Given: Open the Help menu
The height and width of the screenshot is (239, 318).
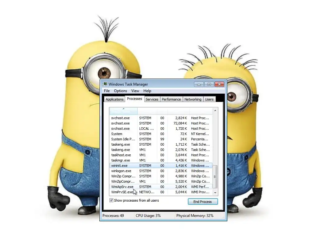Looking at the screenshot, I should click(x=147, y=91).
